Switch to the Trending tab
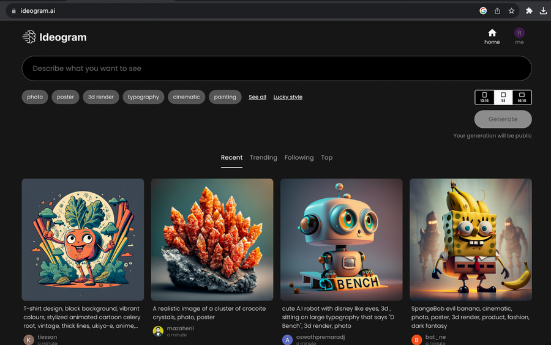This screenshot has width=551, height=345. (x=263, y=158)
